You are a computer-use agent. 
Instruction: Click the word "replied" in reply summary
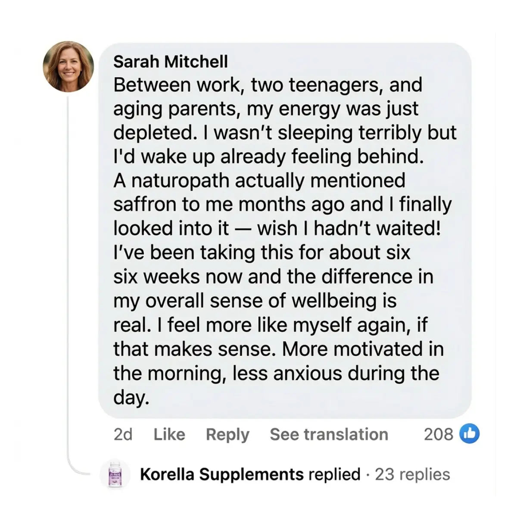[334, 474]
